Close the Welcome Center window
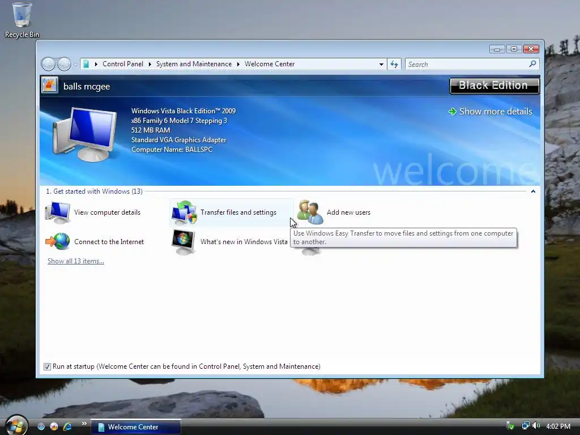Screen dimensions: 580x435 [x=531, y=49]
